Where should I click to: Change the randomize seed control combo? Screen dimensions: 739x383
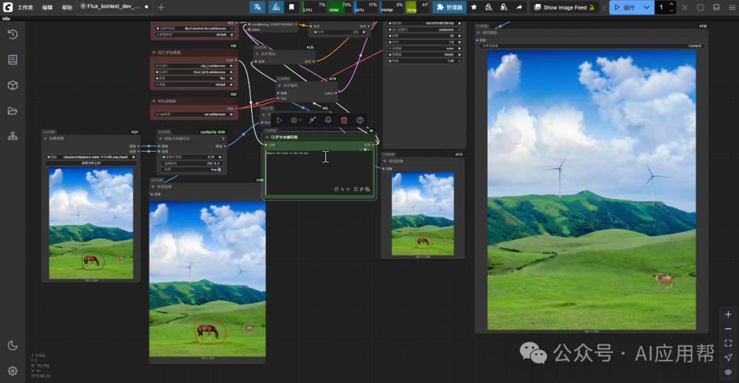425,29
